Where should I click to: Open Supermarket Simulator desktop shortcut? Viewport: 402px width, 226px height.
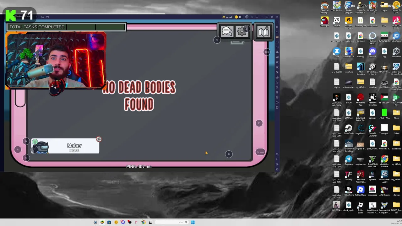point(349,146)
